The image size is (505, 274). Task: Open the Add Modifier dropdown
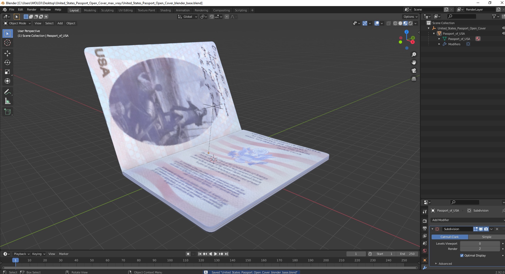[468, 220]
